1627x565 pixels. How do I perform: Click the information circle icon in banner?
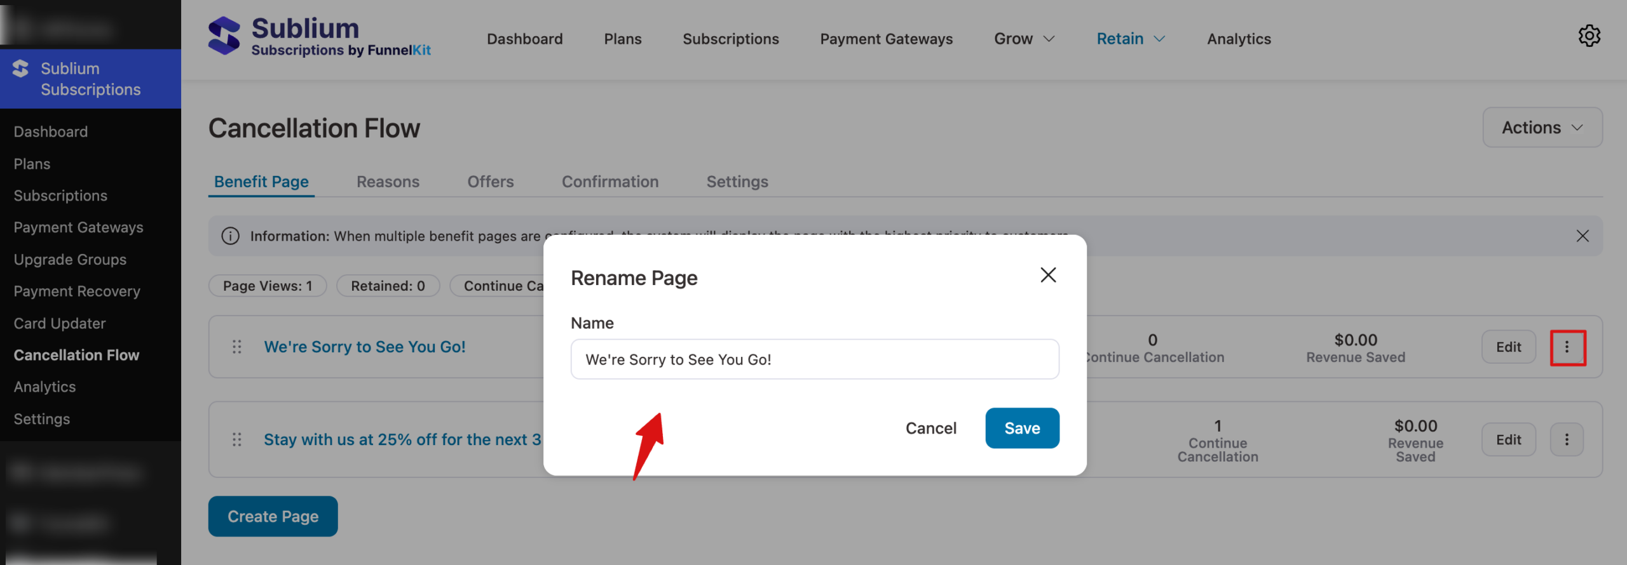pyautogui.click(x=230, y=236)
